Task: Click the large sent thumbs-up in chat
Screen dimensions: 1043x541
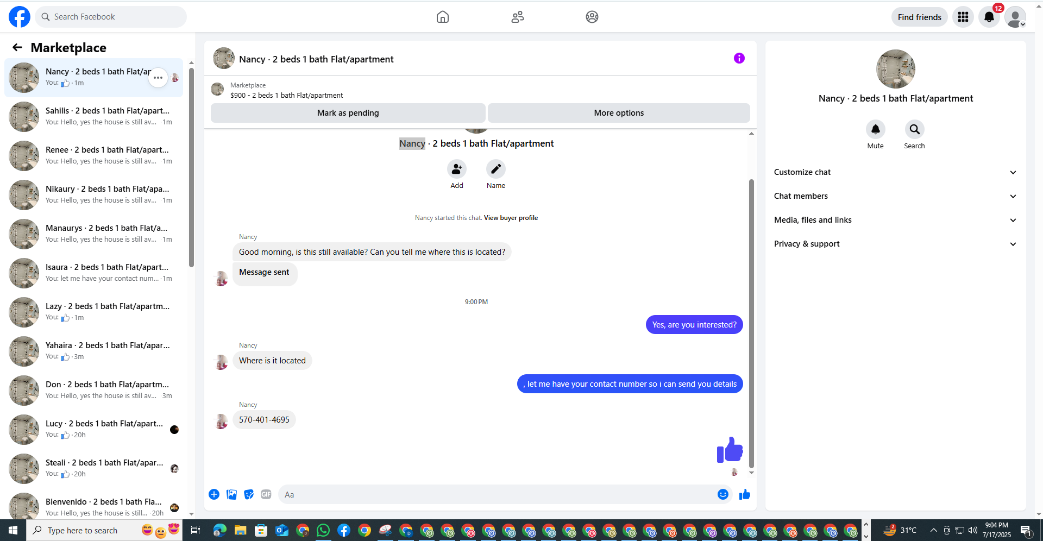Action: coord(730,450)
